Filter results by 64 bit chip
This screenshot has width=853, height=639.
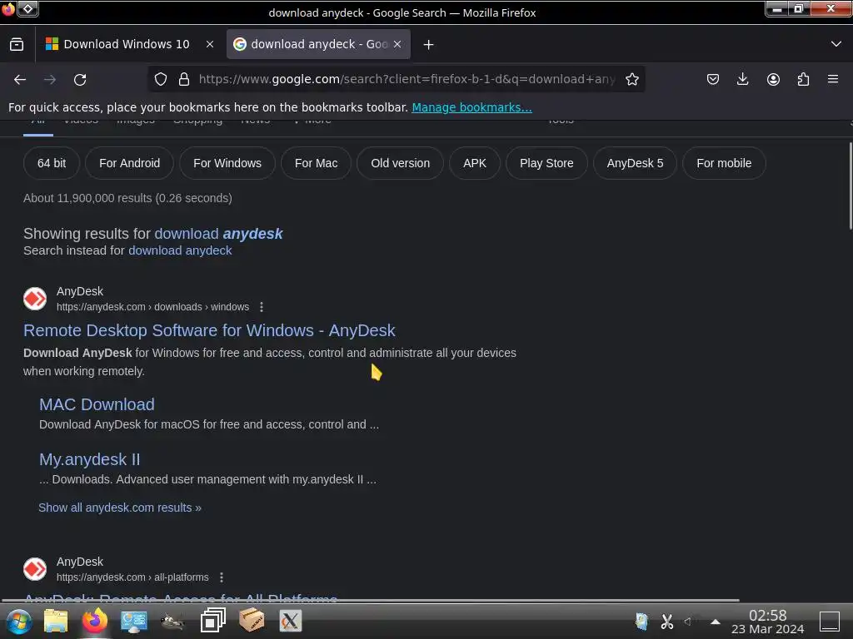pos(52,163)
